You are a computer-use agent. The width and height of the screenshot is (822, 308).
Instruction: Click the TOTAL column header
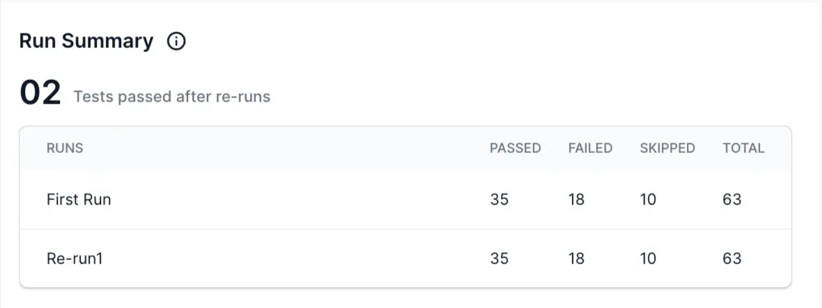tap(743, 148)
